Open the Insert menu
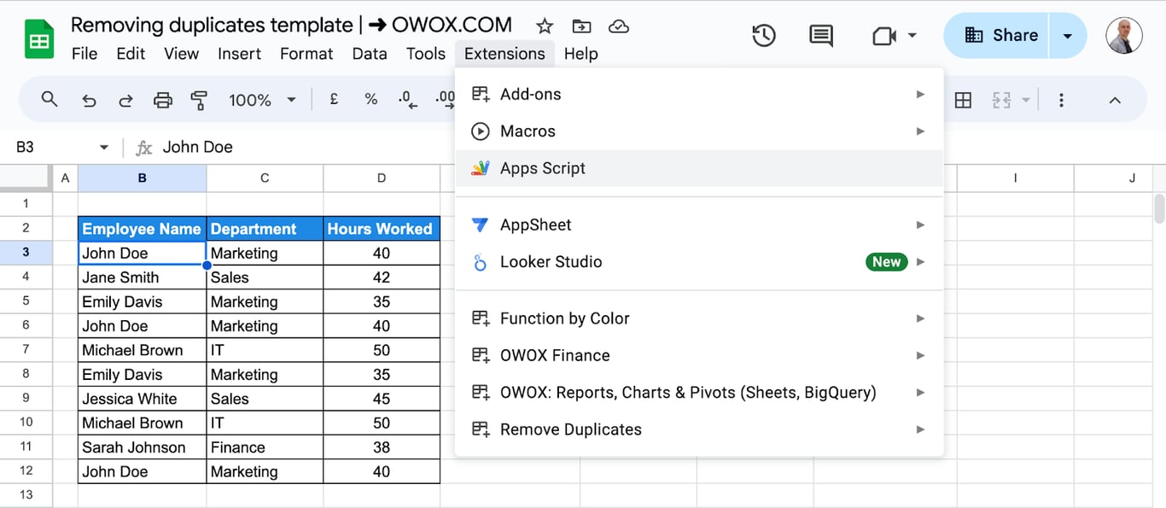The height and width of the screenshot is (508, 1166). (239, 54)
